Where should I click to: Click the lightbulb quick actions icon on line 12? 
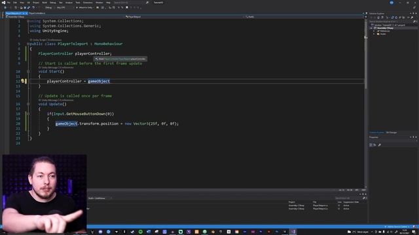(23, 81)
